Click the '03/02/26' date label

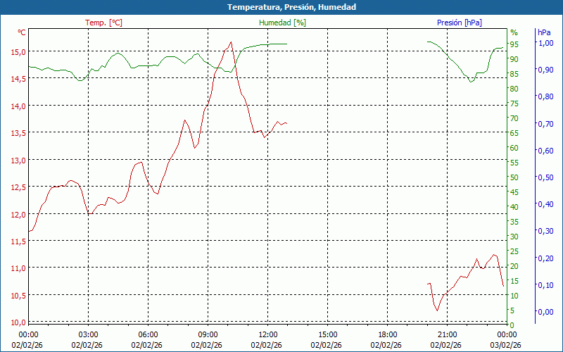pyautogui.click(x=505, y=346)
